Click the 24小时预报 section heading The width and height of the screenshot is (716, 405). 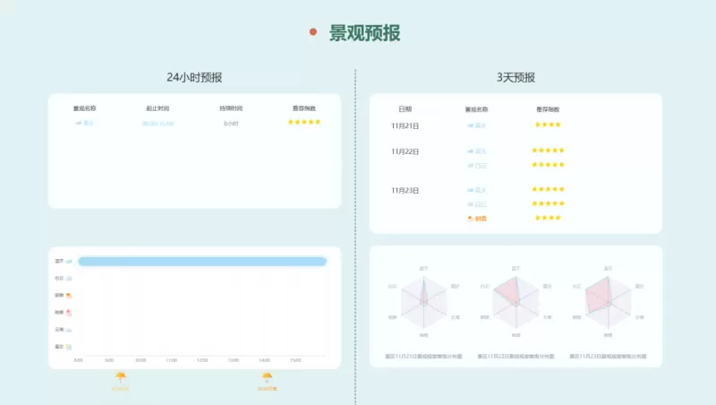pyautogui.click(x=194, y=78)
